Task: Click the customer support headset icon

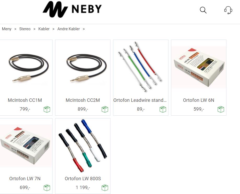Action: [228, 10]
